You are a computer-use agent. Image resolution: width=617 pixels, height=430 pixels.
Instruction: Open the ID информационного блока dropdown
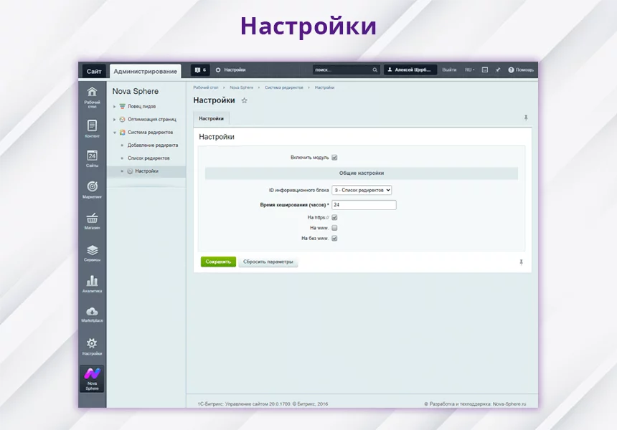[362, 190]
